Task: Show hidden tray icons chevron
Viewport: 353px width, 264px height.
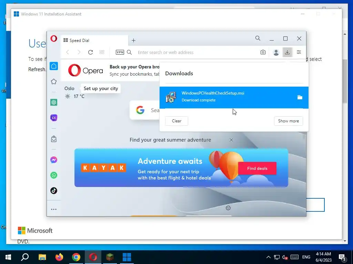Action: (268, 257)
